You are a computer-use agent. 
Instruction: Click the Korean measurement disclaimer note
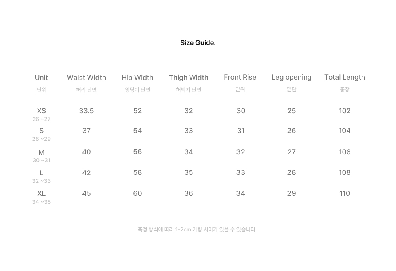197,229
